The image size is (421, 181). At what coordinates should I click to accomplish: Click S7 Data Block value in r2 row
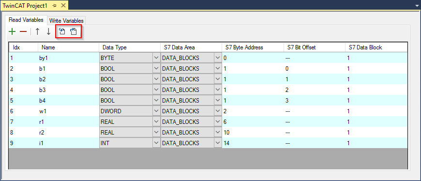tap(376, 133)
